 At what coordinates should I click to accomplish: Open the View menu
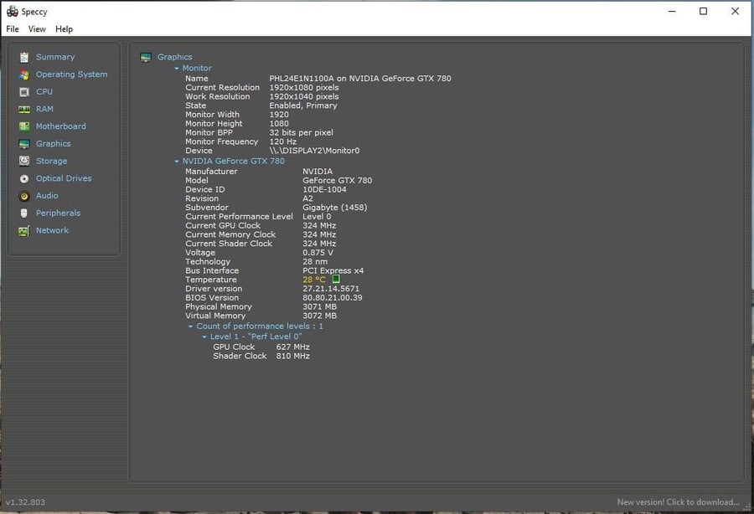click(x=37, y=28)
